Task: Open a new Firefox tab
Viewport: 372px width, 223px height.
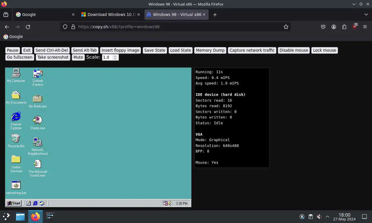Action: [215, 15]
